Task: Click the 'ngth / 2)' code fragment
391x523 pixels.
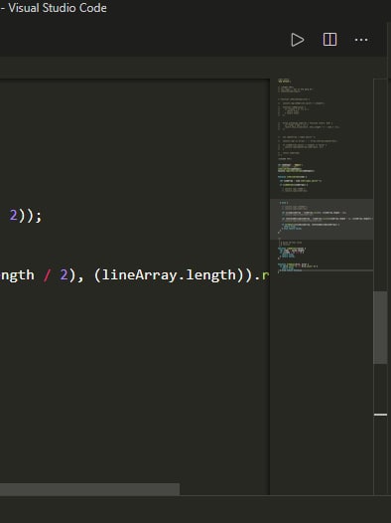Action: point(39,275)
